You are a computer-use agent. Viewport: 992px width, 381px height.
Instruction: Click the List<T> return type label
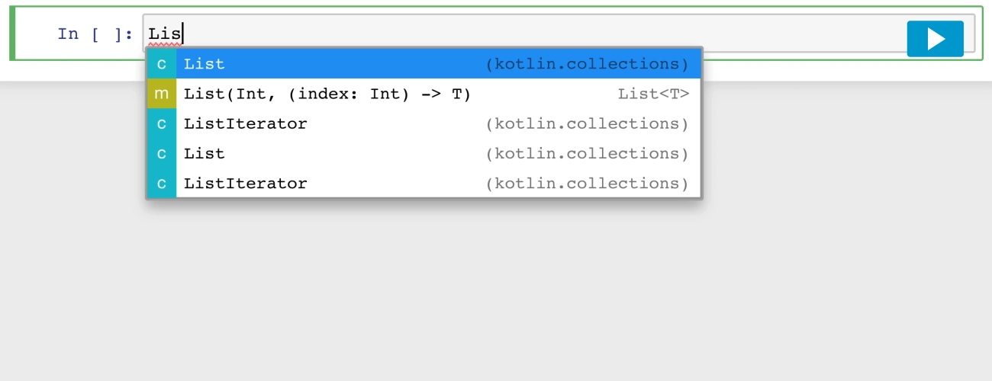click(x=653, y=94)
